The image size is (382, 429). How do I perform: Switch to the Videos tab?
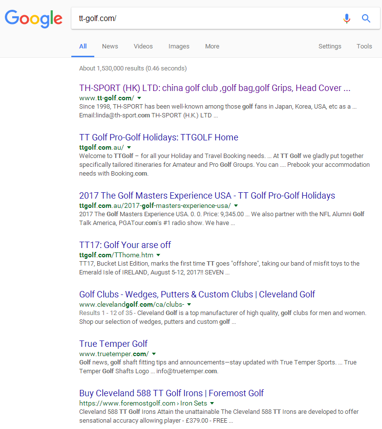143,46
